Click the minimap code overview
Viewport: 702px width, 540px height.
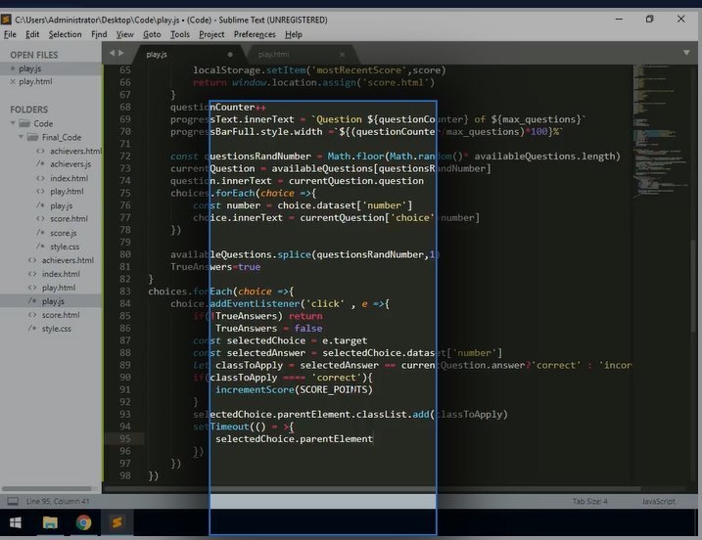(661, 132)
